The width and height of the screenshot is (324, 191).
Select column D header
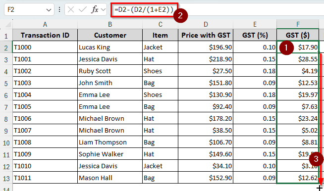(206, 24)
